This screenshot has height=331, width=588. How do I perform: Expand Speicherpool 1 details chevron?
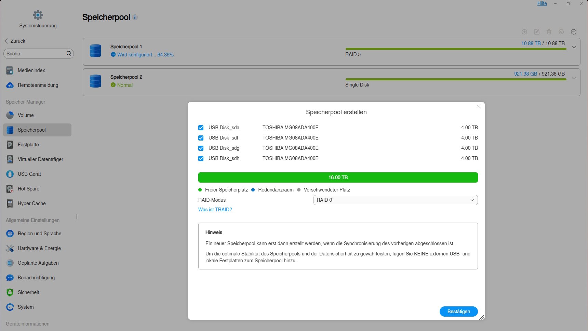click(574, 48)
